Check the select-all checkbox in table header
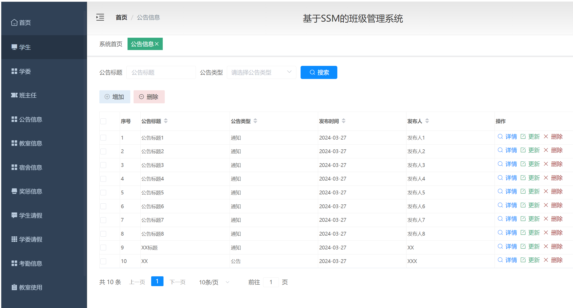This screenshot has width=573, height=308. pyautogui.click(x=103, y=121)
